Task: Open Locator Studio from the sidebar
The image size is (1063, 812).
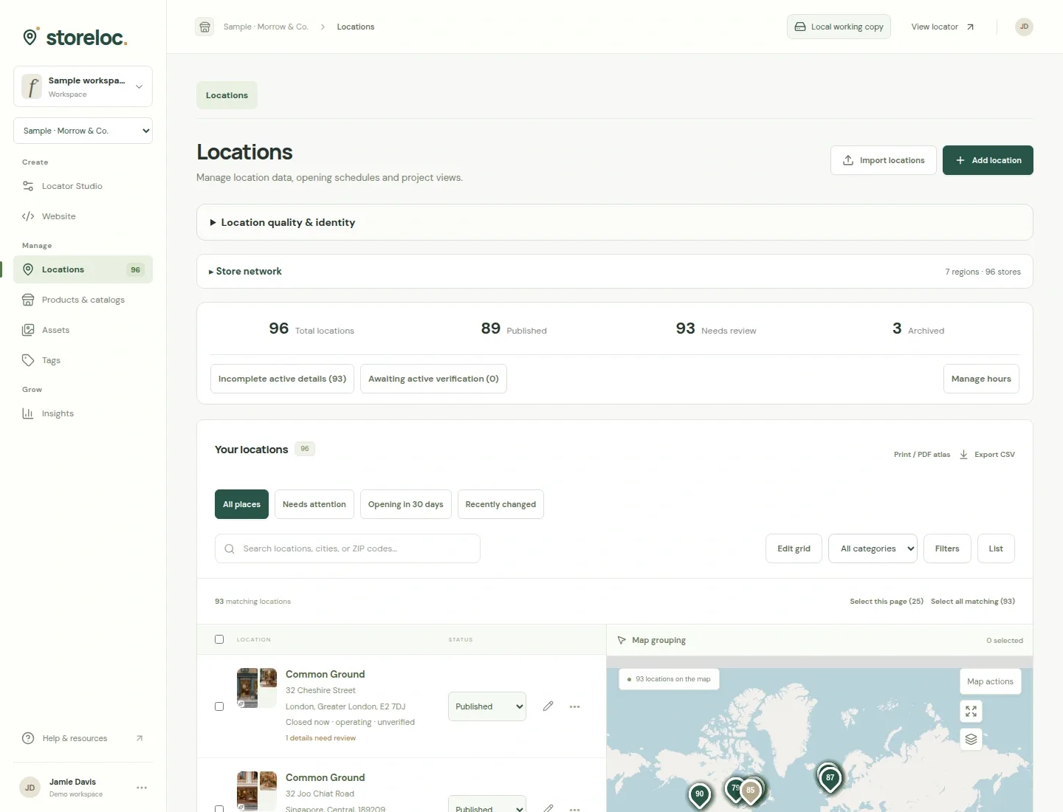Action: click(x=83, y=186)
